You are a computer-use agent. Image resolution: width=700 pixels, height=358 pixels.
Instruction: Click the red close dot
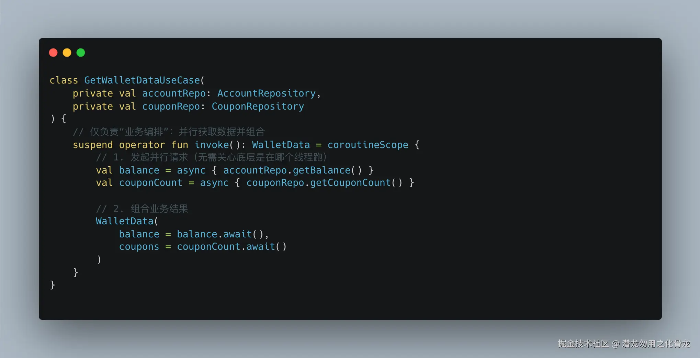click(x=53, y=53)
